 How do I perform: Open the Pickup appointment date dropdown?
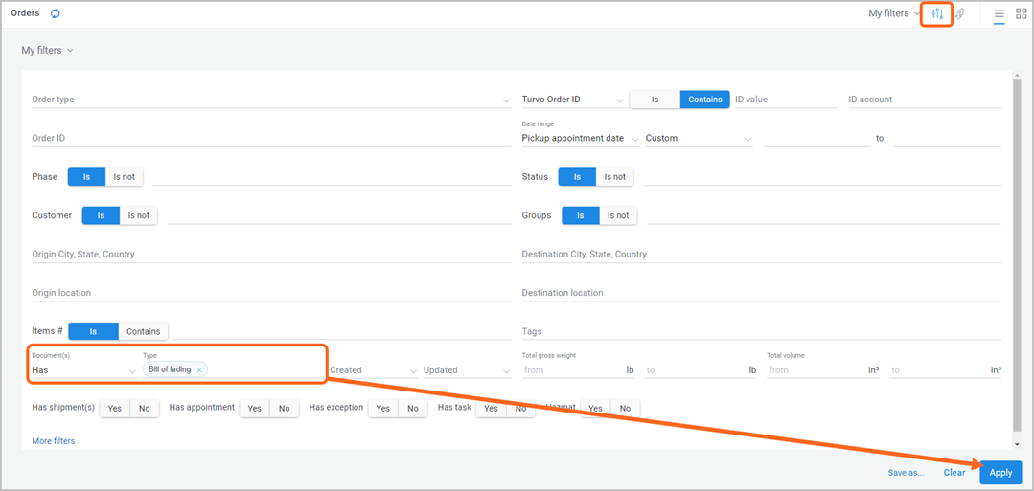(x=581, y=139)
